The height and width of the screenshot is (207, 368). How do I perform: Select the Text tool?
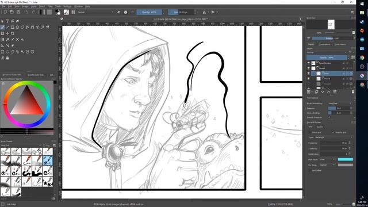(x=7, y=21)
